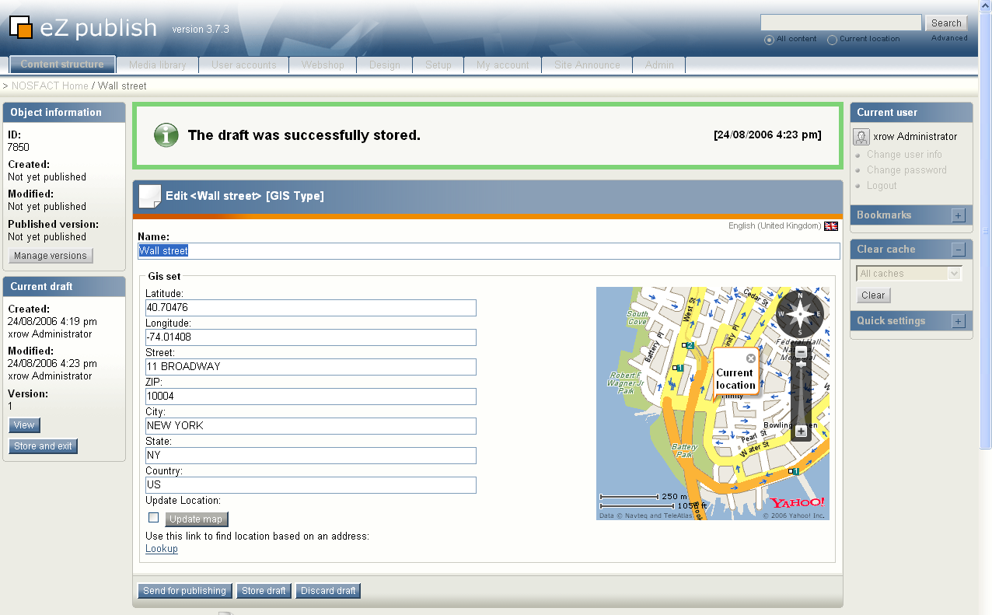The height and width of the screenshot is (615, 992).
Task: Close the Current location map popup
Action: [750, 358]
